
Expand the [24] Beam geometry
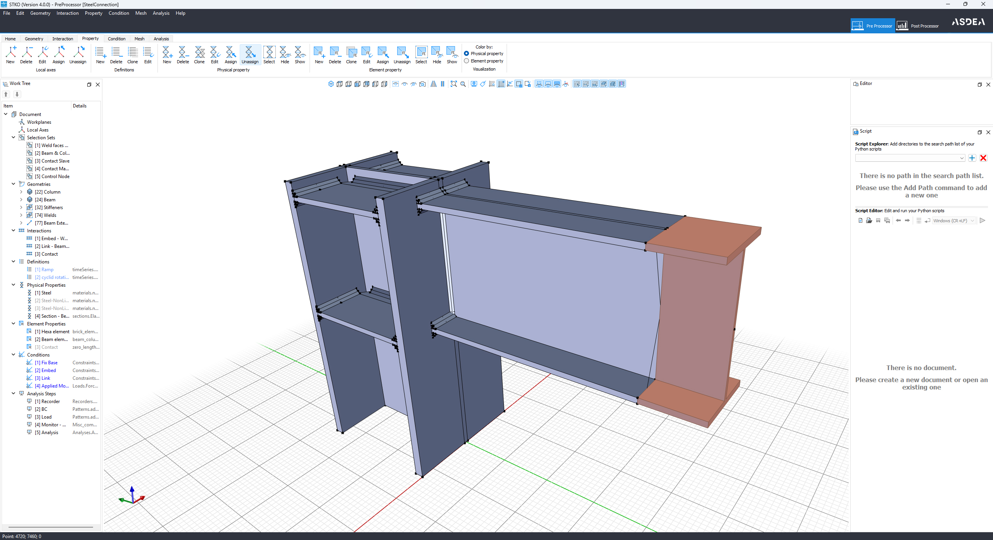[x=21, y=199]
